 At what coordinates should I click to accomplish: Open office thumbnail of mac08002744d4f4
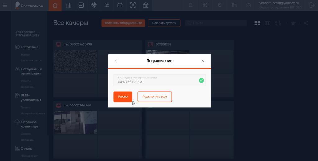tap(76, 122)
